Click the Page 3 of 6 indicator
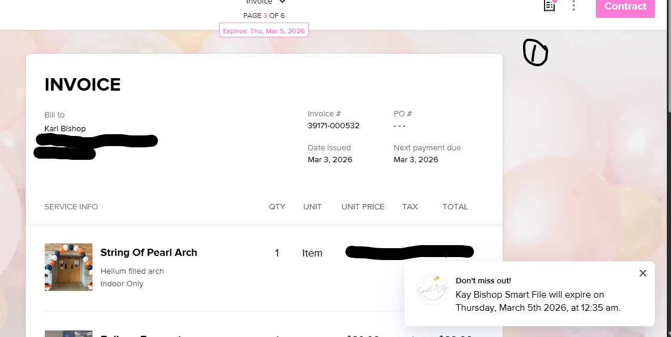Image resolution: width=671 pixels, height=337 pixels. coord(264,16)
